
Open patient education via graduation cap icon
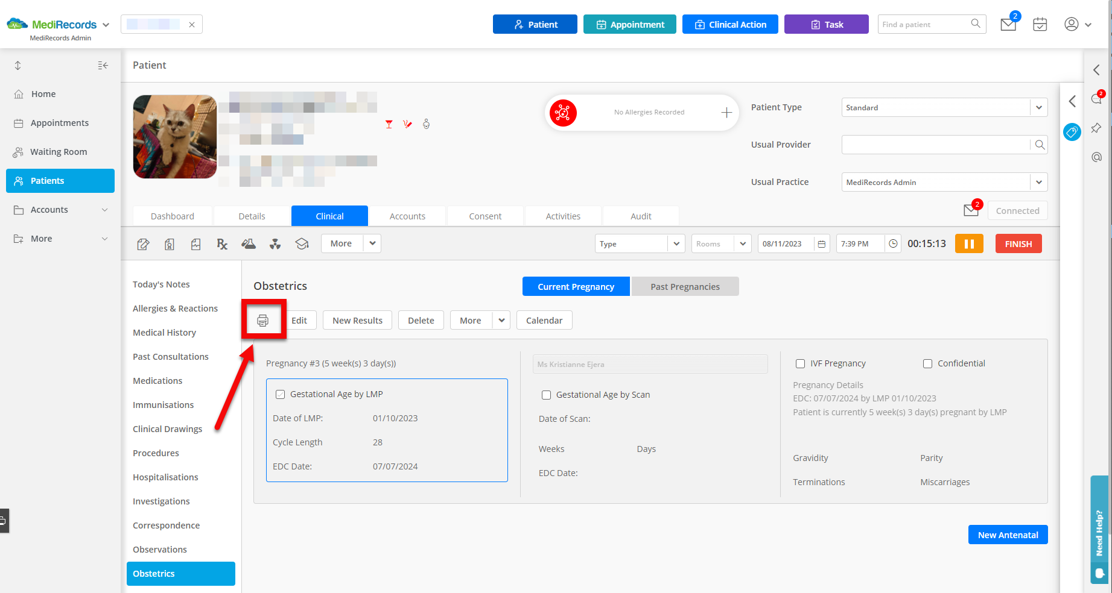[302, 243]
